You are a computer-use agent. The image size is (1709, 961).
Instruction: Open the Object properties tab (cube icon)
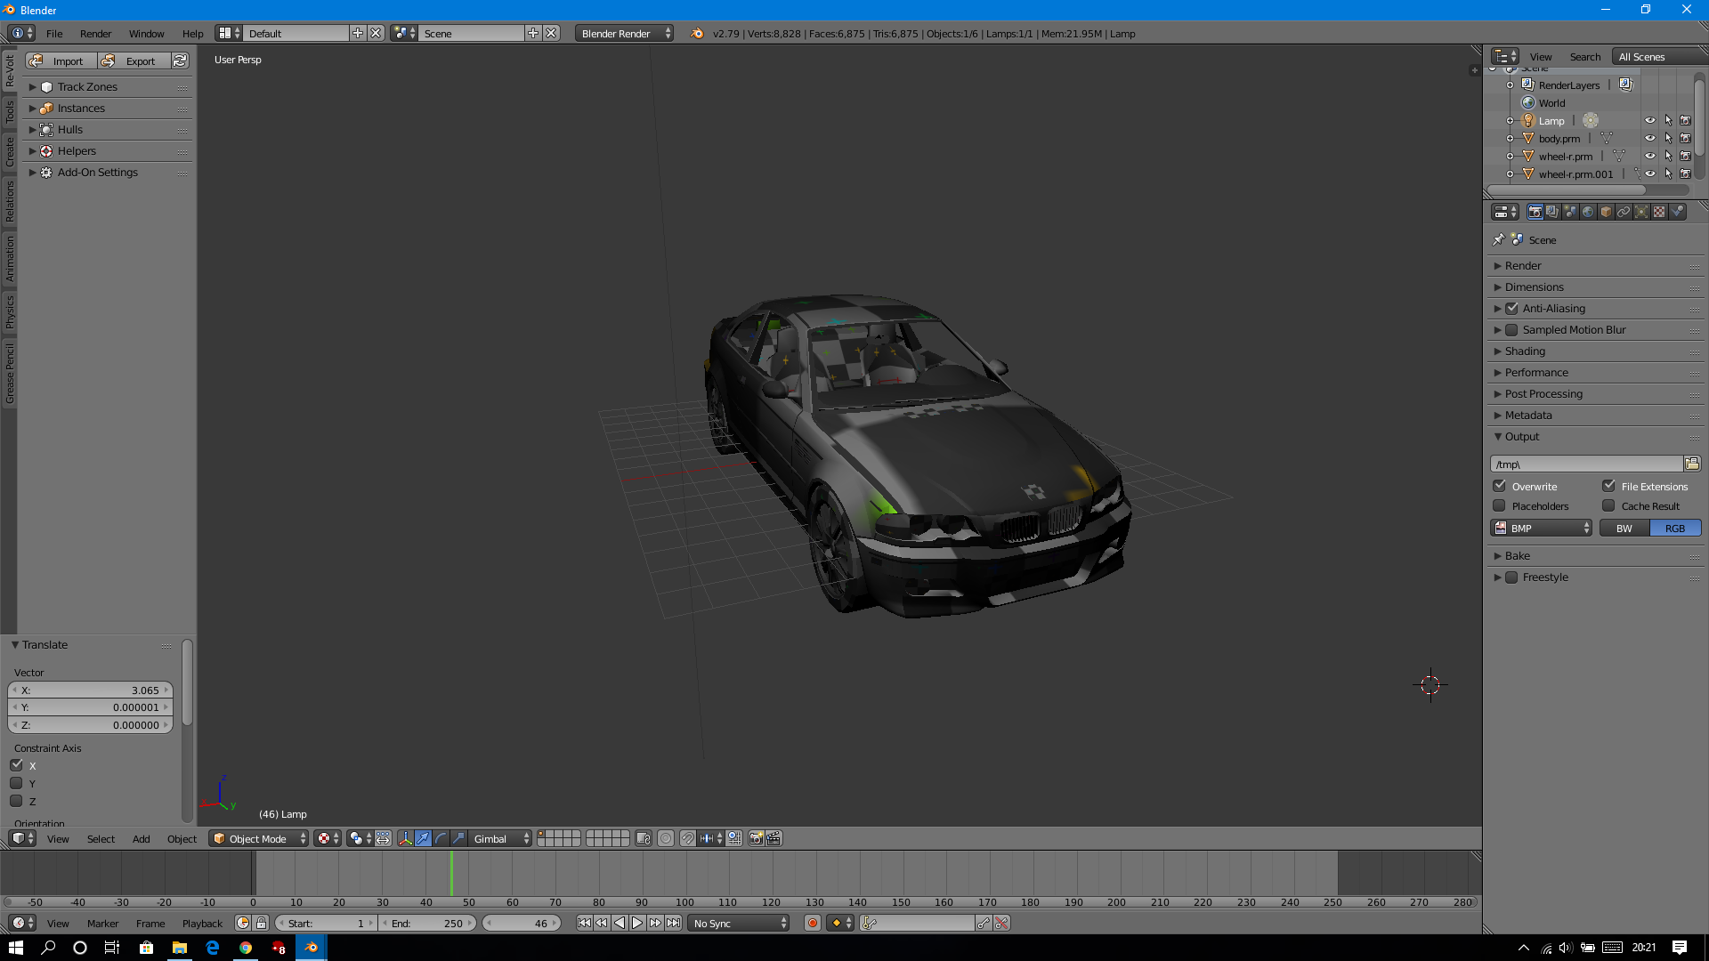[x=1606, y=212]
